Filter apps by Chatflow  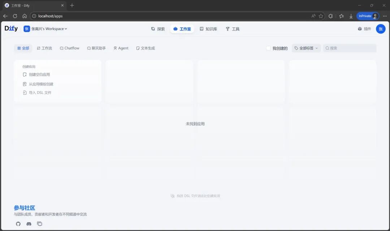click(70, 48)
